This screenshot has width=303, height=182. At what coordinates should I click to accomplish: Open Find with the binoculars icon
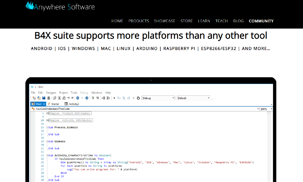click(49, 98)
